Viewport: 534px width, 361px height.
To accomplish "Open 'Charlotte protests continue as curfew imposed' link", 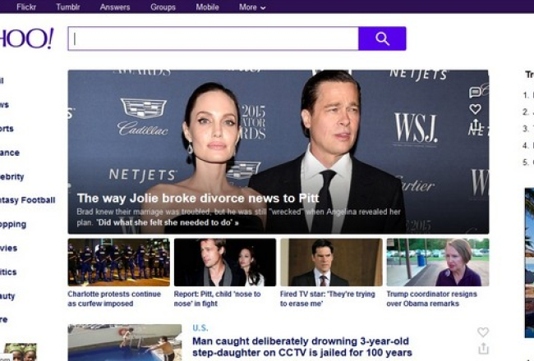I will pyautogui.click(x=114, y=299).
